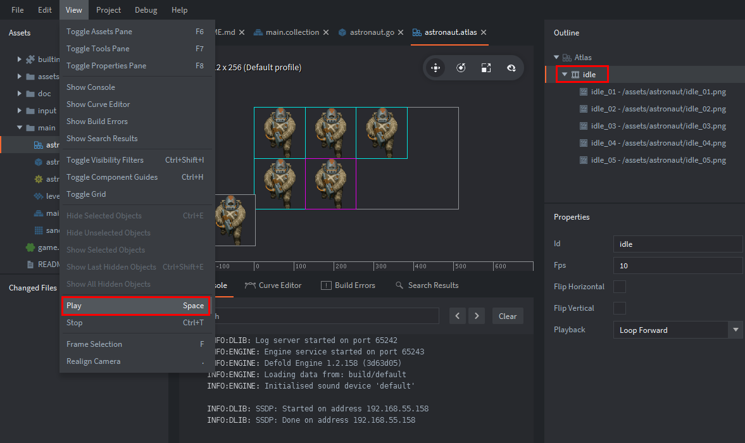745x443 pixels.
Task: Expand the input folder arrow
Action: click(x=20, y=111)
